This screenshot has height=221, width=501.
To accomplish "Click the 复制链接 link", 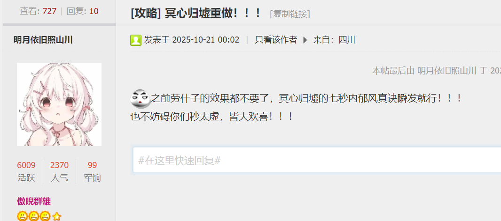I will [290, 14].
